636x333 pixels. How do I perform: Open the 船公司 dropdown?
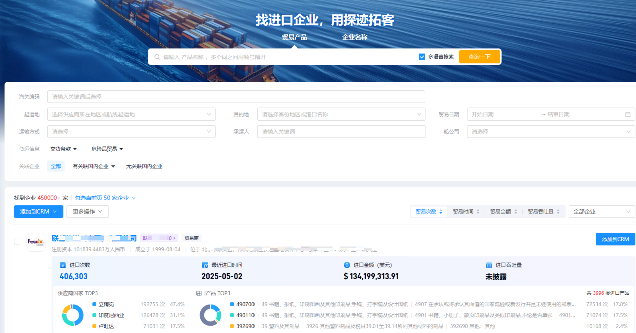[x=551, y=132]
